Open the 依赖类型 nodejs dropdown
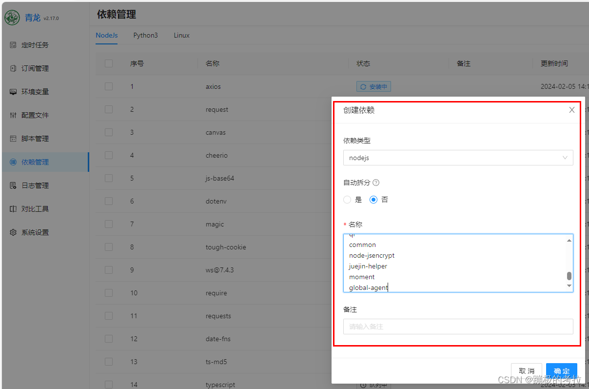This screenshot has width=589, height=389. point(458,158)
